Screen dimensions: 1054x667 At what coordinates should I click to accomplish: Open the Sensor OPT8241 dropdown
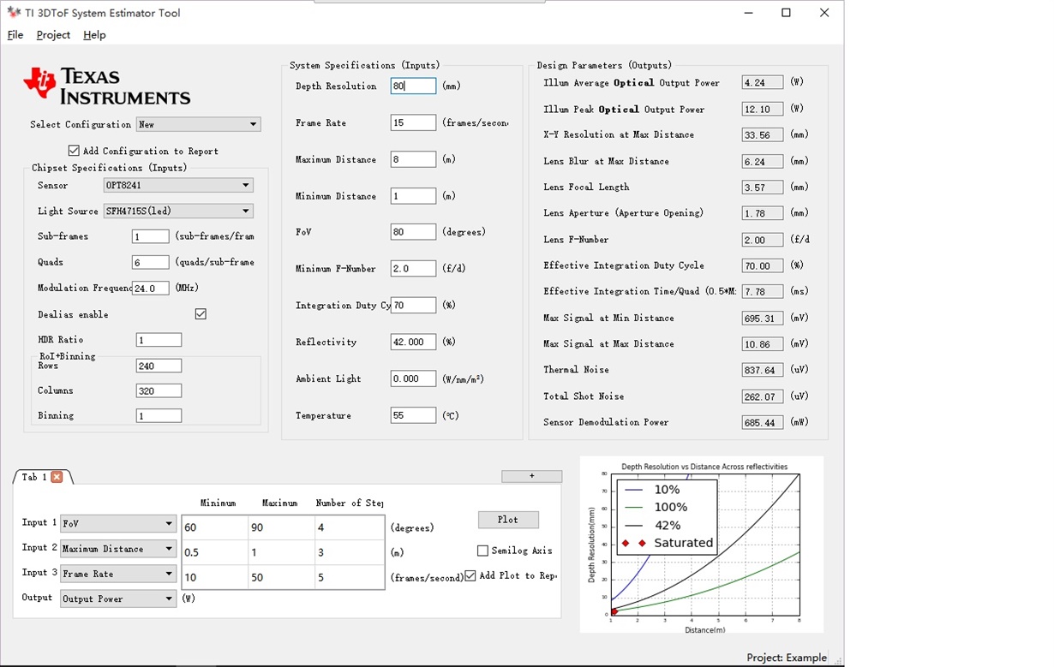click(x=178, y=185)
